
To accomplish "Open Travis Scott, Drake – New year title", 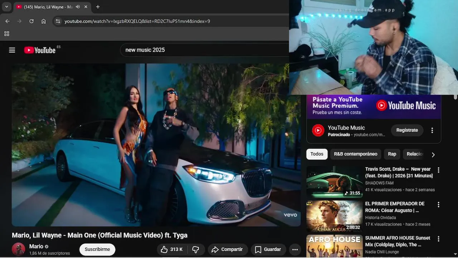I will pos(399,172).
